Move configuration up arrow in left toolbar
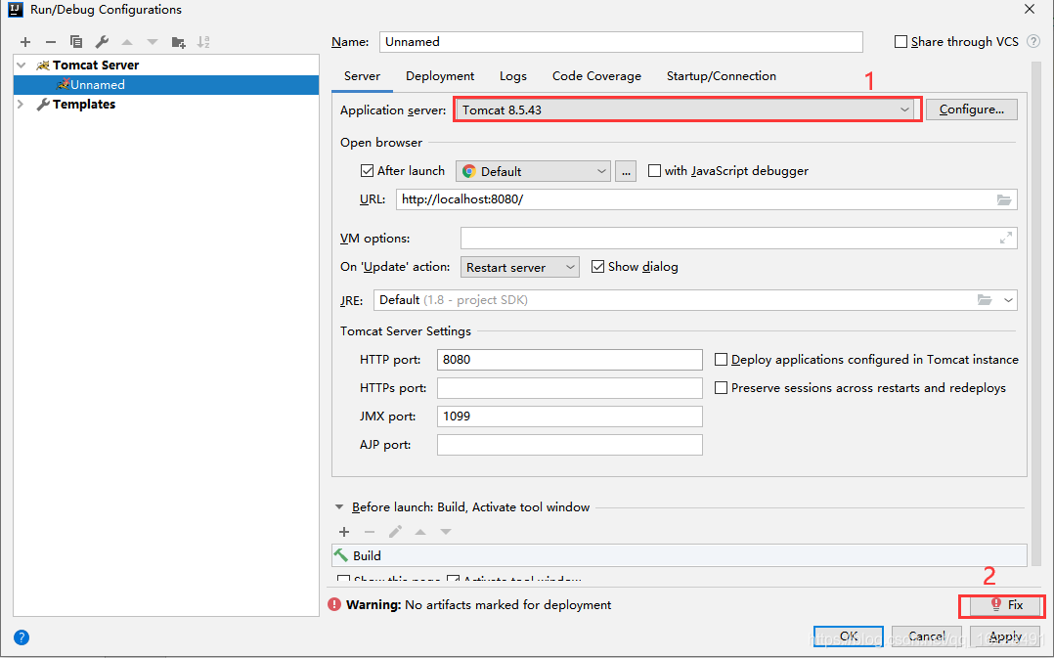The width and height of the screenshot is (1054, 658). click(127, 42)
